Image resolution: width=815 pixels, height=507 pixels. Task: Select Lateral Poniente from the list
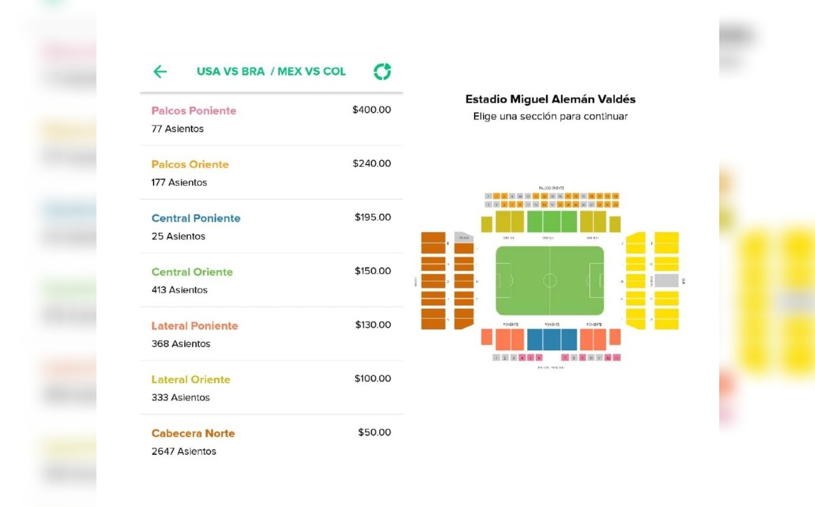pyautogui.click(x=271, y=334)
